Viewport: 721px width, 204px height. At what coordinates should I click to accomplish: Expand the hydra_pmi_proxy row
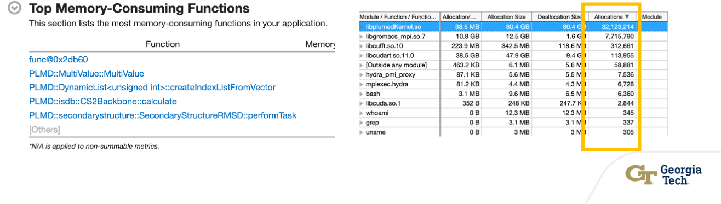coord(362,74)
